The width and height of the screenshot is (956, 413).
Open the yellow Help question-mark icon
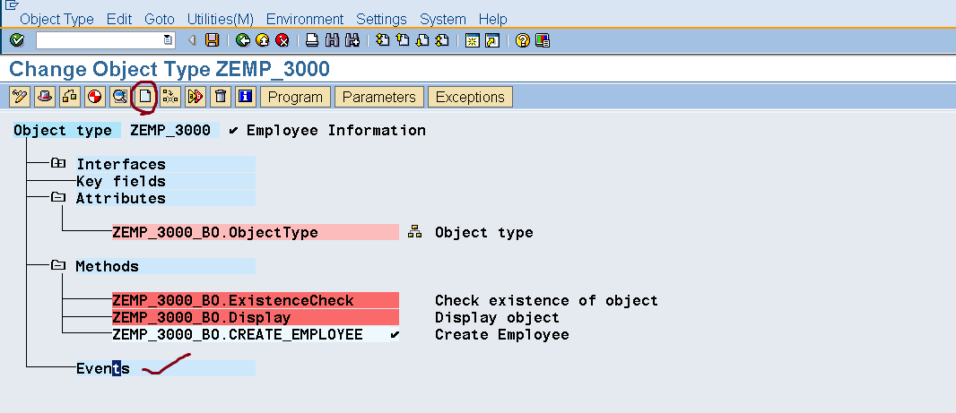pos(523,41)
